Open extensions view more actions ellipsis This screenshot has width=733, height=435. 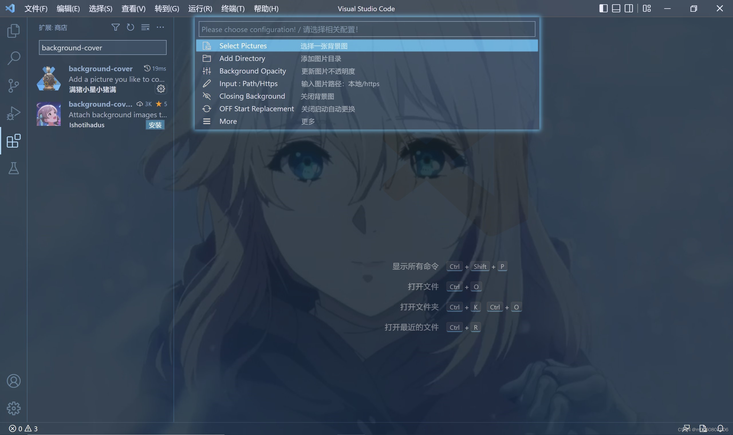pos(160,27)
